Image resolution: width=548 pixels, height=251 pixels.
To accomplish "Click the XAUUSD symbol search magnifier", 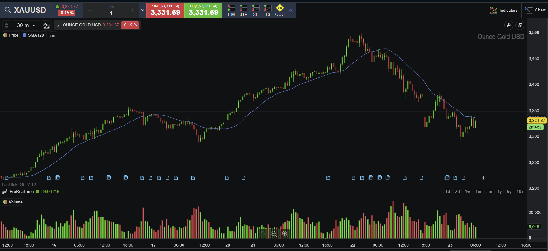I will click(8, 10).
